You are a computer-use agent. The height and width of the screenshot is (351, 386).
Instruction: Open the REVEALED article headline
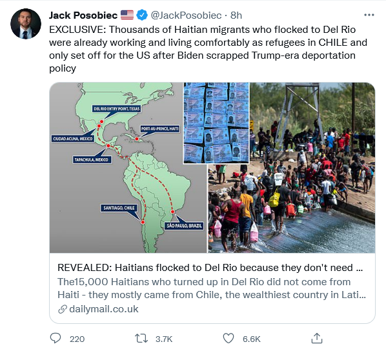[x=210, y=268]
